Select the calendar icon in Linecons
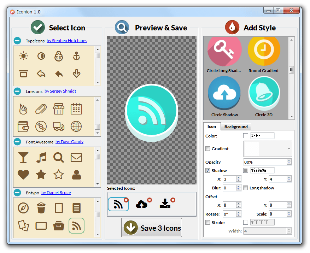The height and width of the screenshot is (253, 310). pyautogui.click(x=76, y=109)
